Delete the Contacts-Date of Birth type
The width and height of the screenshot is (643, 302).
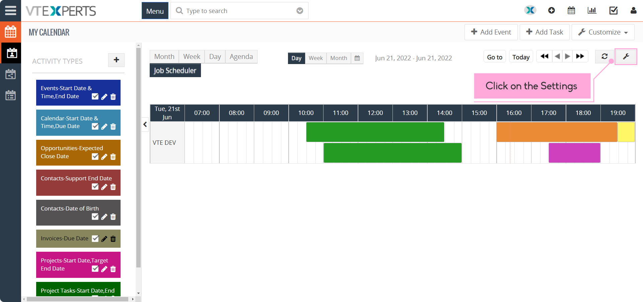113,217
